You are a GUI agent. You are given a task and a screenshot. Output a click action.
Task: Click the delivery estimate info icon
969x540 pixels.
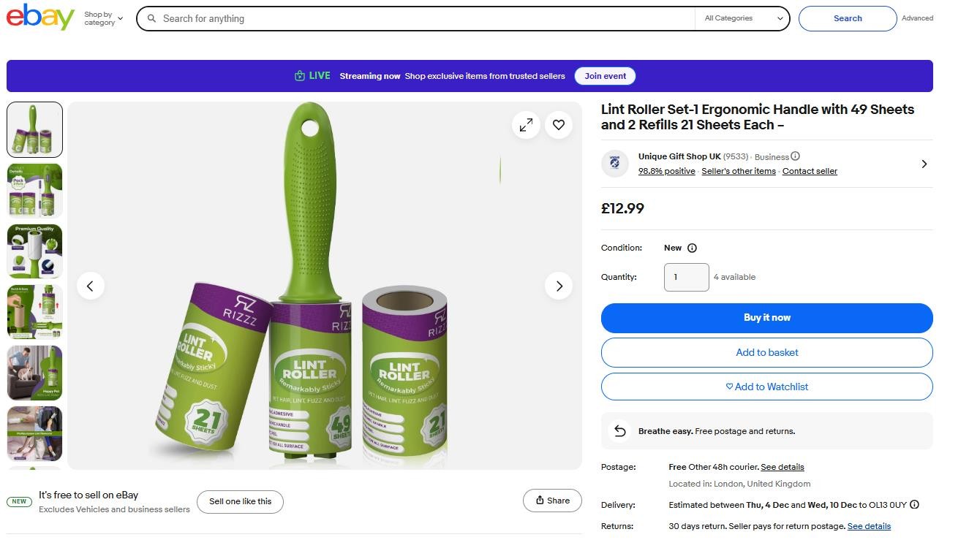914,505
